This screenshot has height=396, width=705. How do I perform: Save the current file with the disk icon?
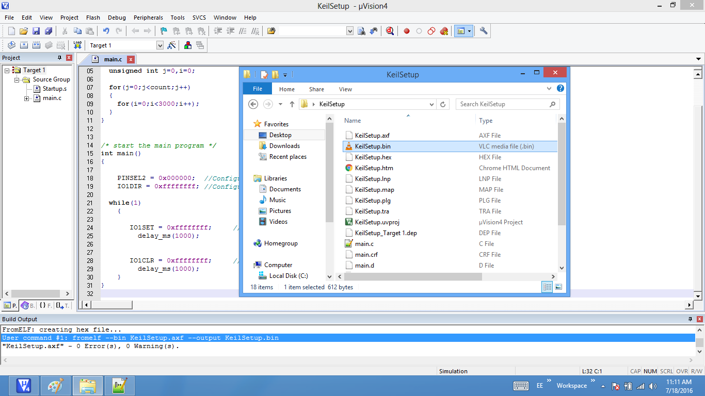[36, 31]
